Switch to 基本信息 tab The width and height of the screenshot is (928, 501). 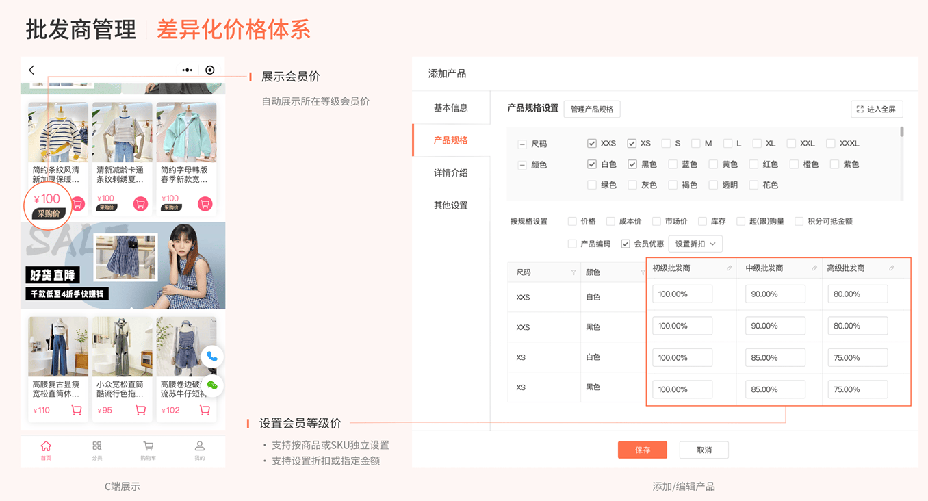(x=450, y=107)
